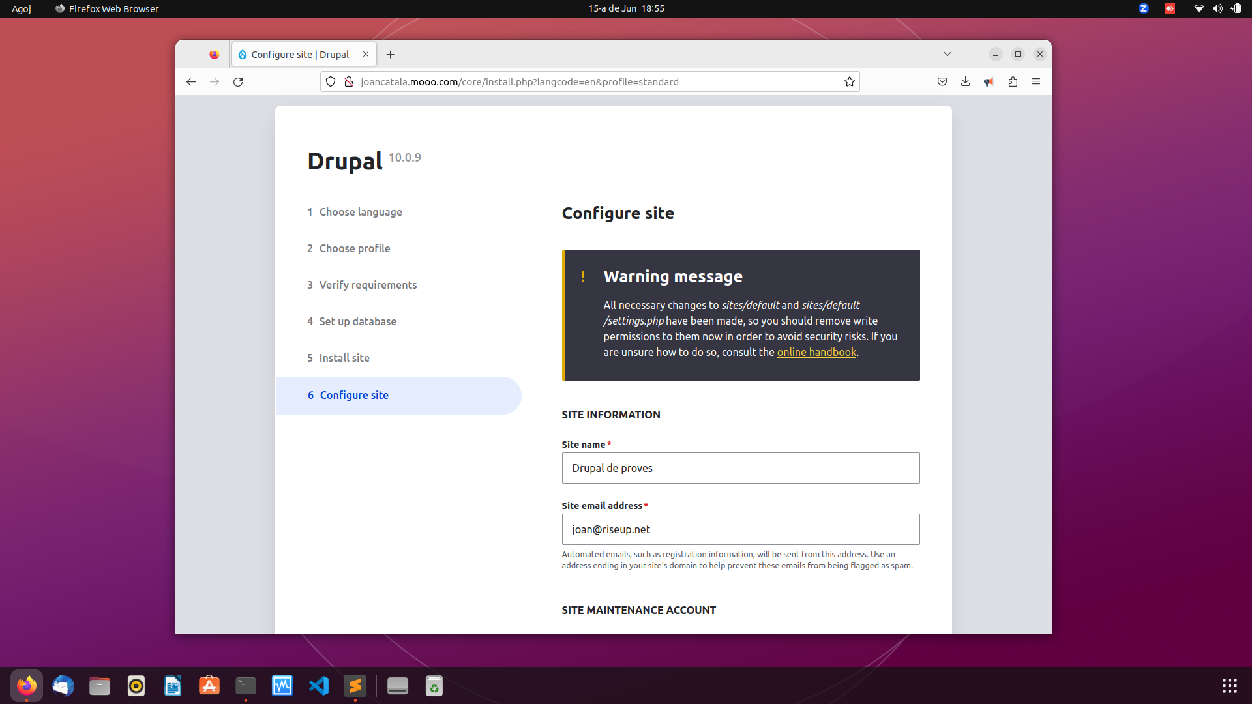Open the Terminal from the dock
The height and width of the screenshot is (704, 1252).
(246, 686)
